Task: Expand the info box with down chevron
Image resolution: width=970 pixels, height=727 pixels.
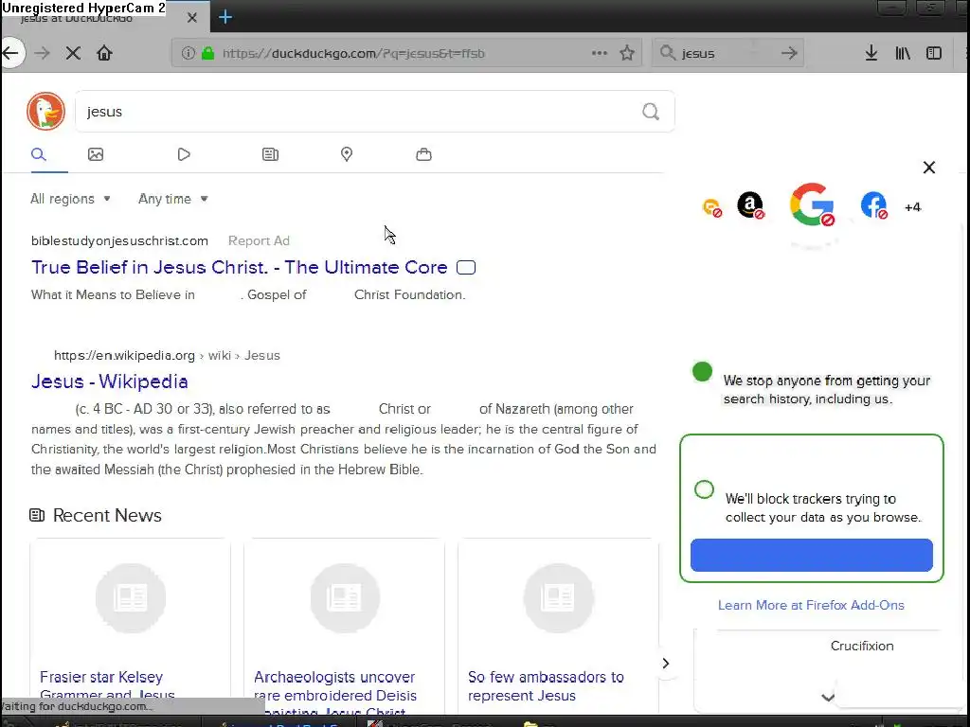Action: pyautogui.click(x=828, y=698)
